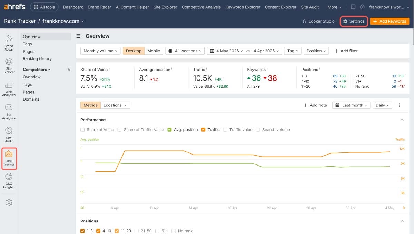The height and width of the screenshot is (234, 414).
Task: Enable the 21–50 positions checkbox
Action: pos(137,231)
